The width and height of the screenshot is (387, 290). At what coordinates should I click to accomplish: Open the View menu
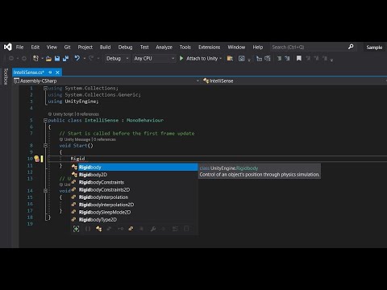coord(52,47)
